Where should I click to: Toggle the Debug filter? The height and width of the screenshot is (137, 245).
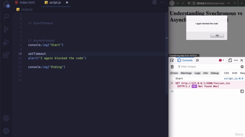tap(214, 73)
